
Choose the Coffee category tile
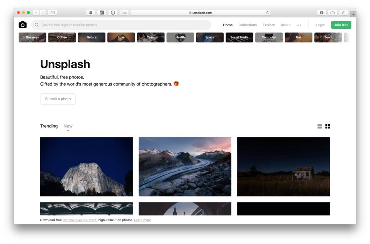tap(62, 37)
